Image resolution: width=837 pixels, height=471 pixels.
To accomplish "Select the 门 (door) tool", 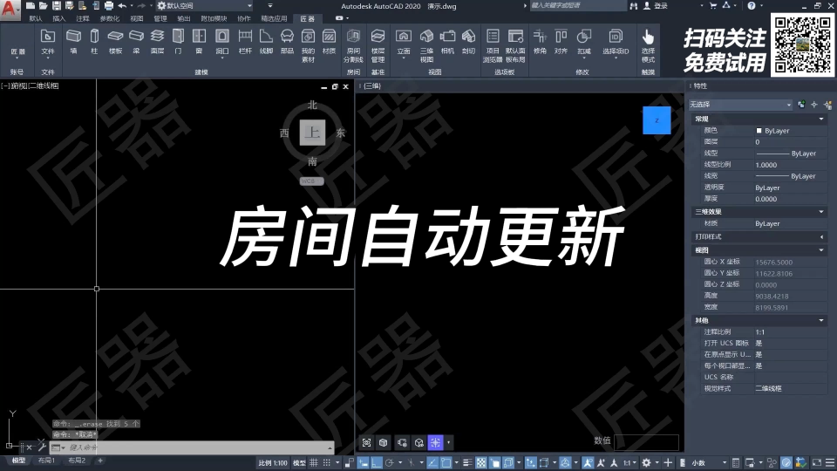I will click(178, 41).
